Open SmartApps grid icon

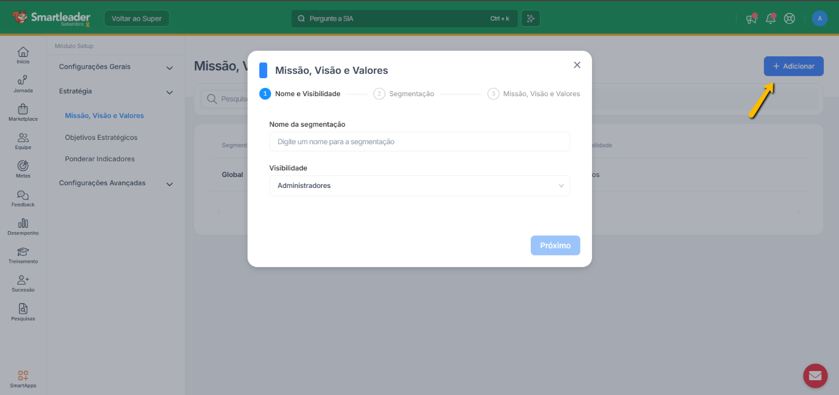pyautogui.click(x=23, y=376)
